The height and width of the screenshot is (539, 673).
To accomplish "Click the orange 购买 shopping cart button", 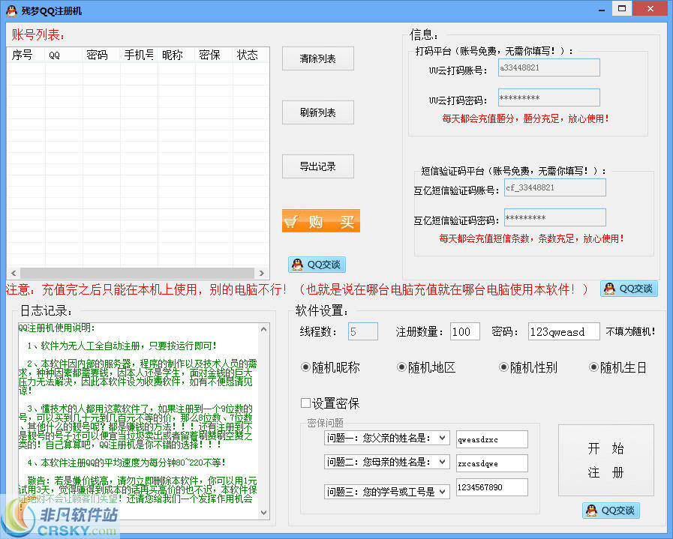I will click(x=320, y=221).
